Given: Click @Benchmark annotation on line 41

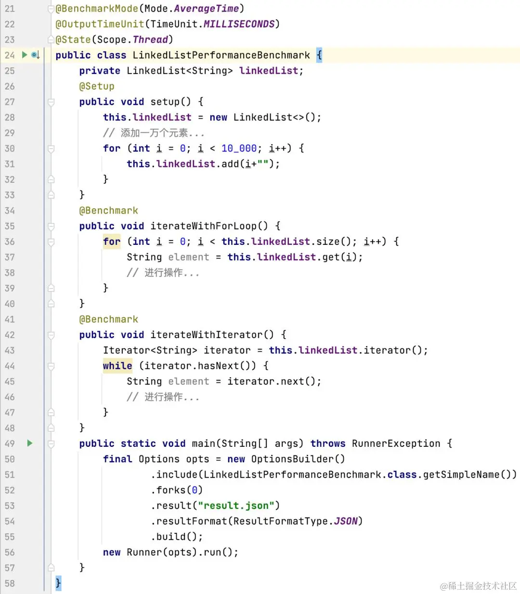Looking at the screenshot, I should (109, 319).
